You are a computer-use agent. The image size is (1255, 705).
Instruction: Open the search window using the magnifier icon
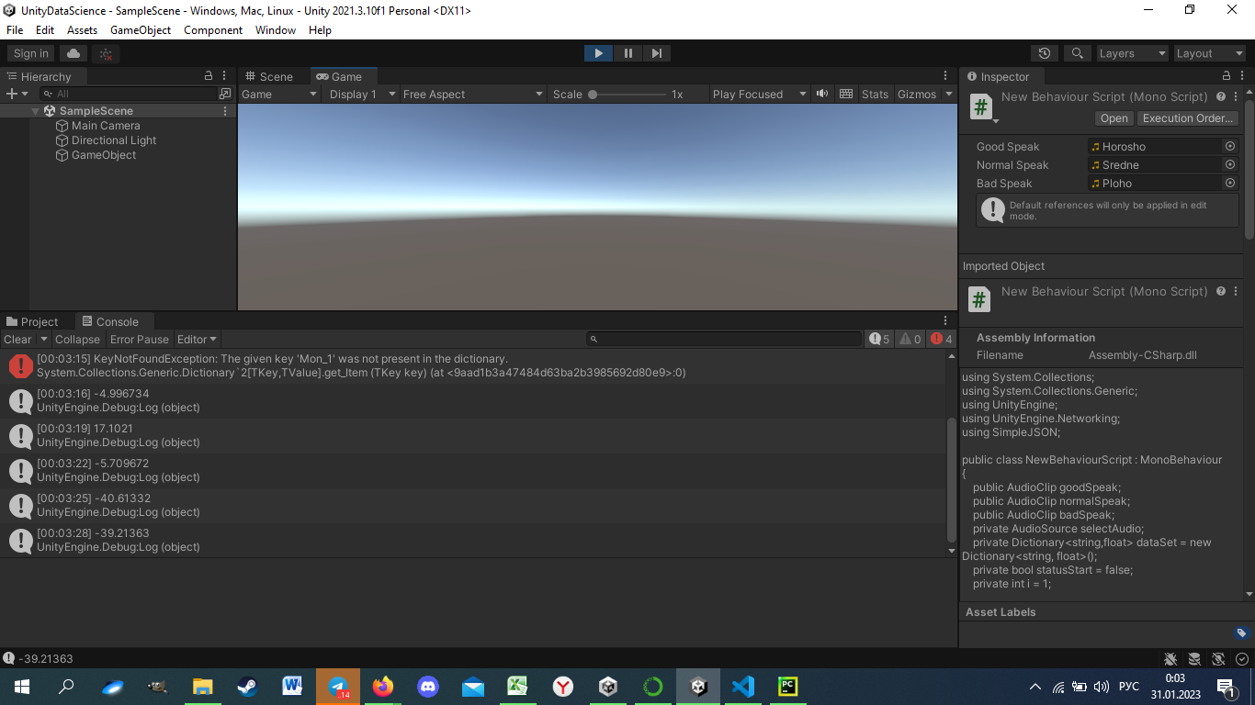tap(1077, 52)
